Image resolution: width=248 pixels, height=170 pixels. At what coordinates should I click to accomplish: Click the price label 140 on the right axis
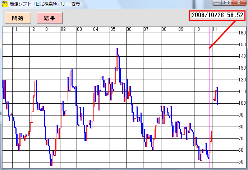(x=242, y=56)
